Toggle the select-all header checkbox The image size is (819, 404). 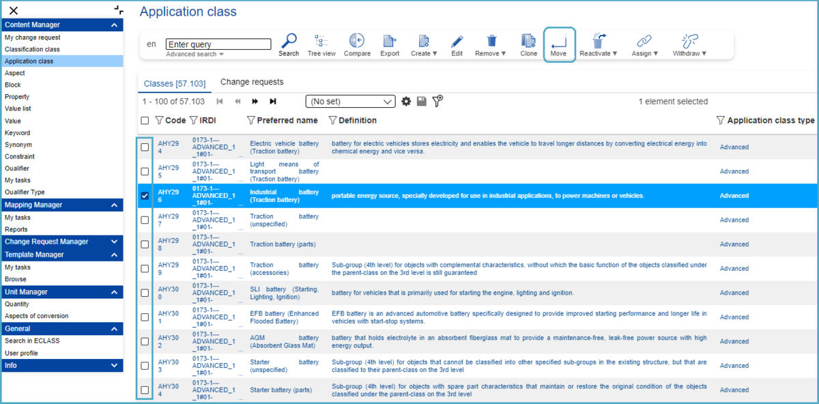pos(145,121)
